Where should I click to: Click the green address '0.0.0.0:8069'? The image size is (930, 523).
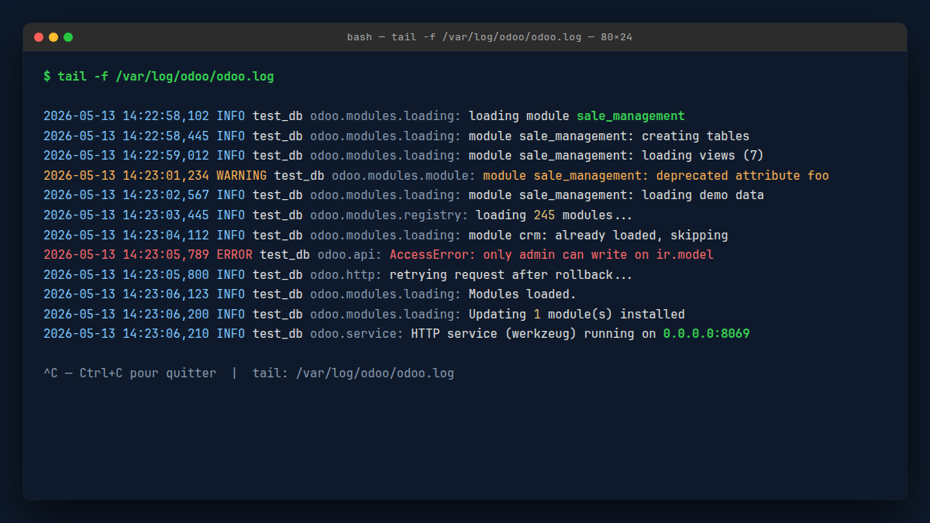tap(707, 334)
